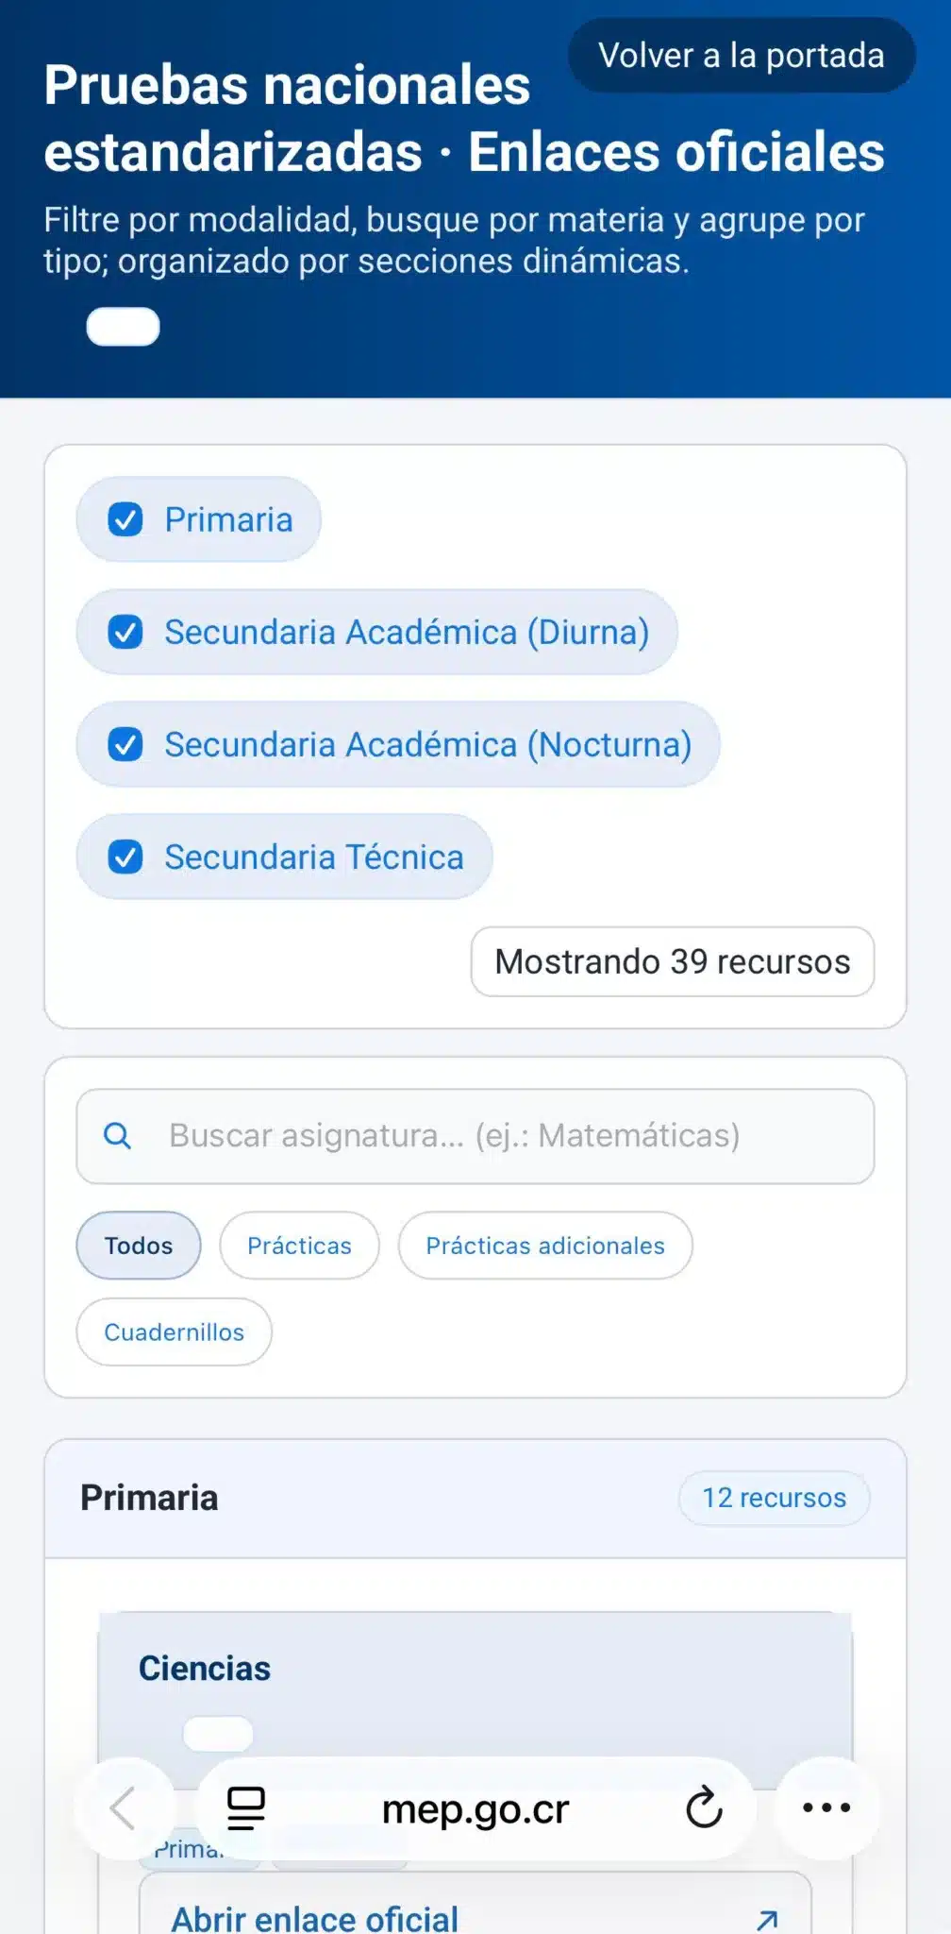The image size is (951, 1934).
Task: Collapse the Primaria section header
Action: (377, 1498)
